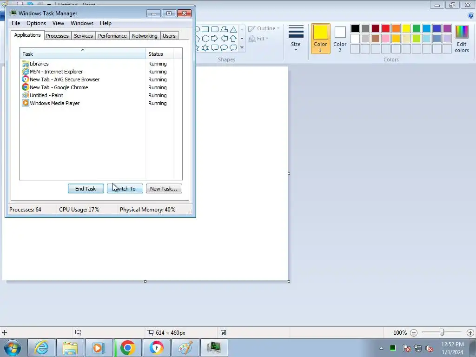Pick the green color swatch
Viewport: 476px width, 357px height.
click(416, 28)
